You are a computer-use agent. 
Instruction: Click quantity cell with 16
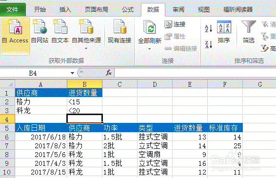point(190,163)
